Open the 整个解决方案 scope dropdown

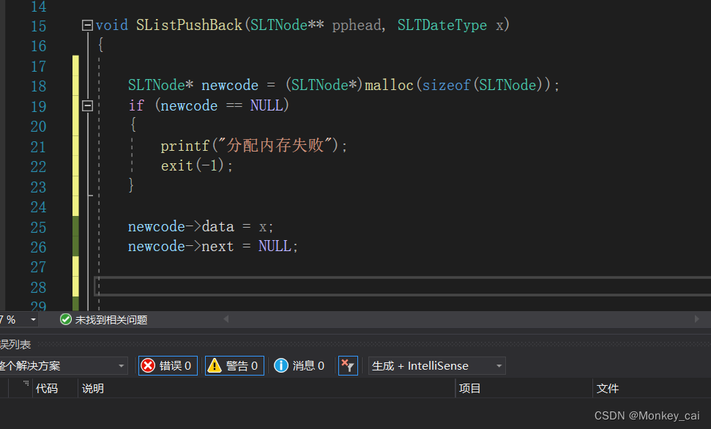click(122, 365)
